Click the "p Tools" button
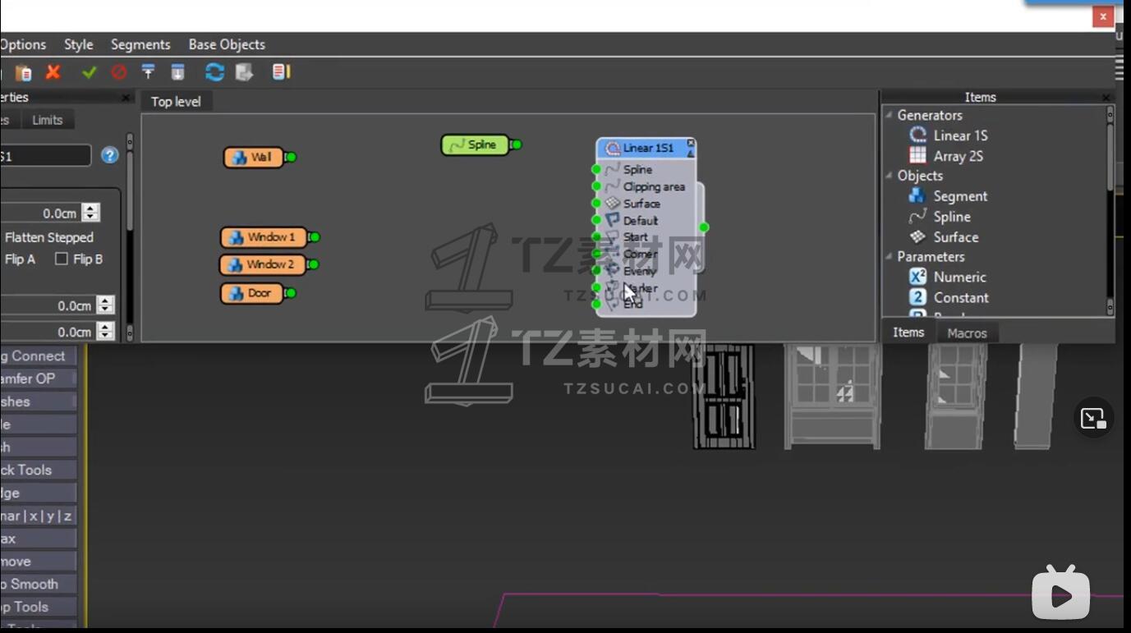The image size is (1131, 633). [x=38, y=608]
